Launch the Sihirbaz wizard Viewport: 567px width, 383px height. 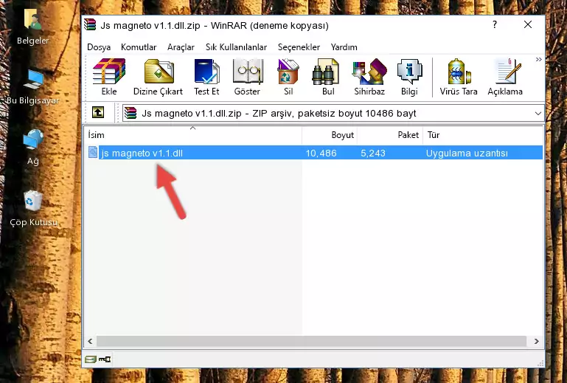coord(369,77)
